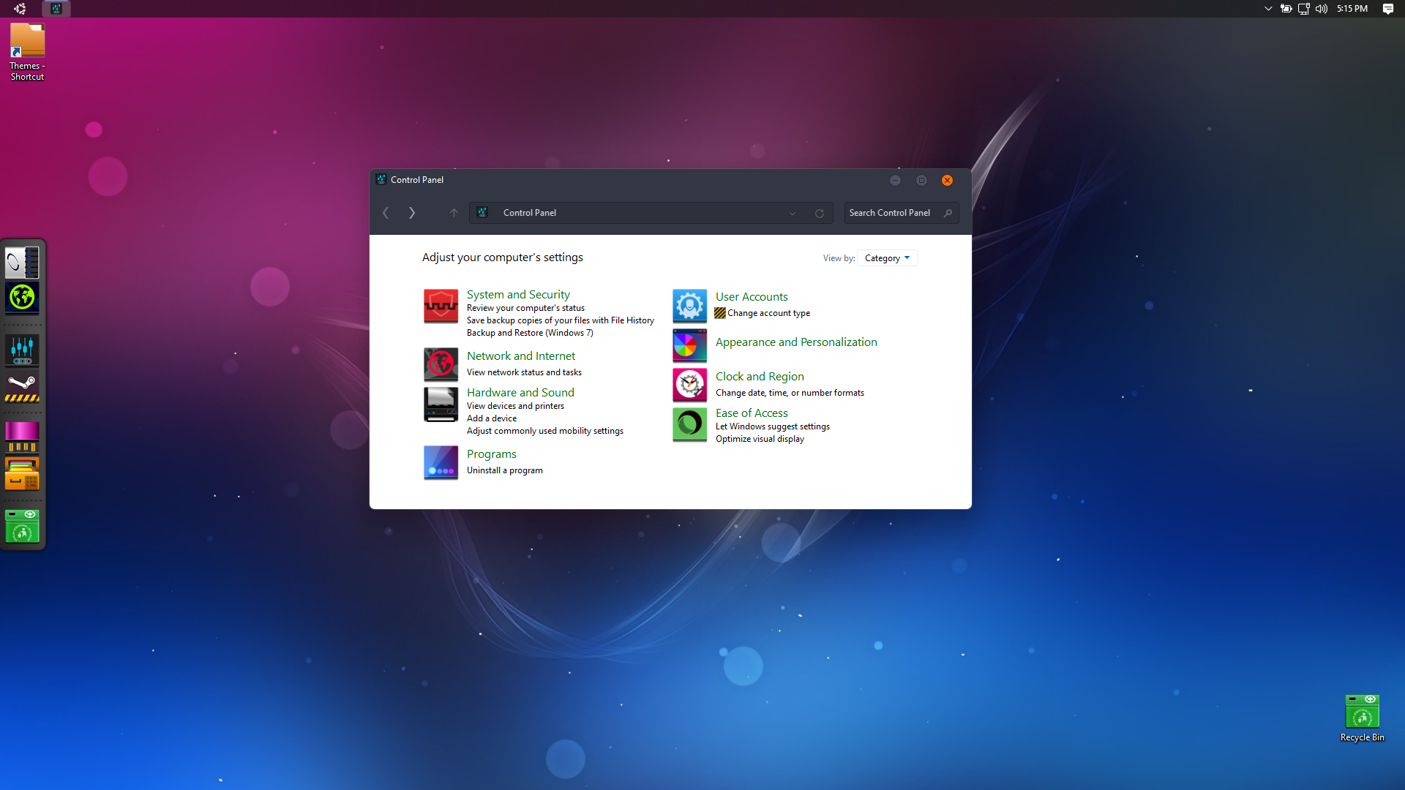Click the Network and Internet globe icon

click(x=441, y=364)
